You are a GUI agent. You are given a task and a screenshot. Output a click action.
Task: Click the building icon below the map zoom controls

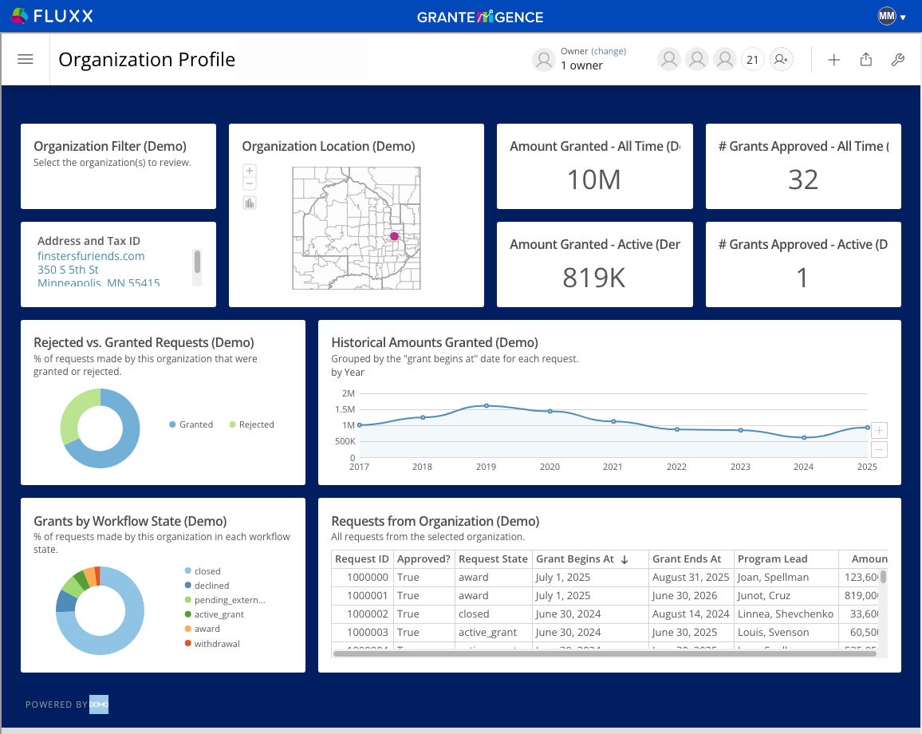250,203
